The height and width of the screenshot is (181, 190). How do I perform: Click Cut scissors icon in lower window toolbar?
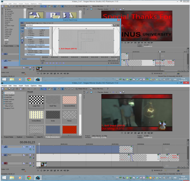(x=17, y=89)
